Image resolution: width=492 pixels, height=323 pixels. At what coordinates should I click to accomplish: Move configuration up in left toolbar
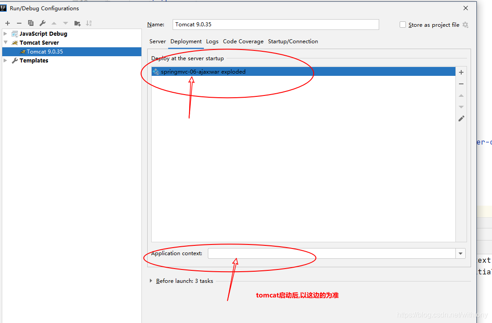54,23
